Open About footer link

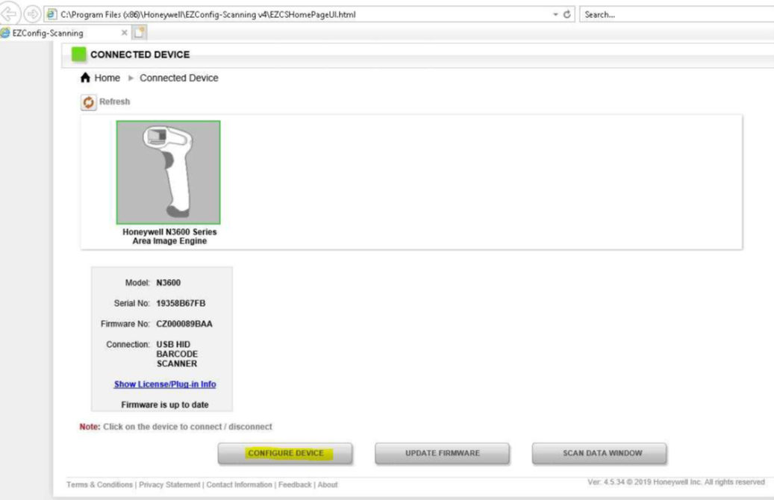(x=327, y=484)
